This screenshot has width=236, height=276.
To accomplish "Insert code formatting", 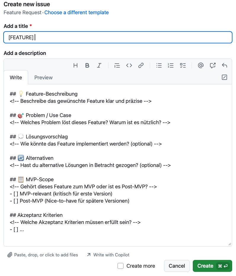I will tap(129, 65).
